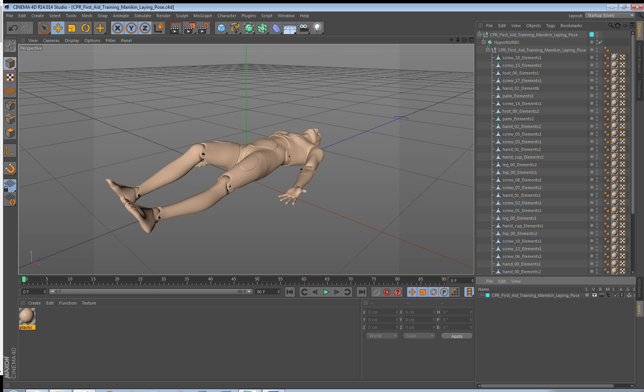The height and width of the screenshot is (392, 644).
Task: Toggle snapping magnet icon
Action: tap(10, 168)
